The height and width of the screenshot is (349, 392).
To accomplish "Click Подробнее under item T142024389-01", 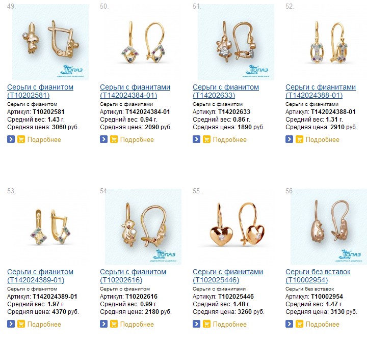I will 44,324.
